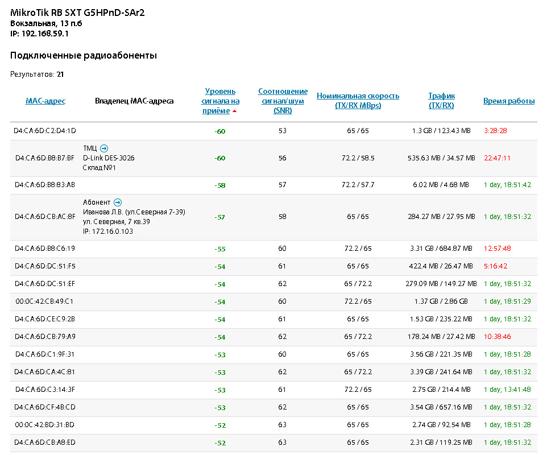The image size is (547, 455).
Task: Open the arrow icon next to ТМЦ
Action: [104, 148]
